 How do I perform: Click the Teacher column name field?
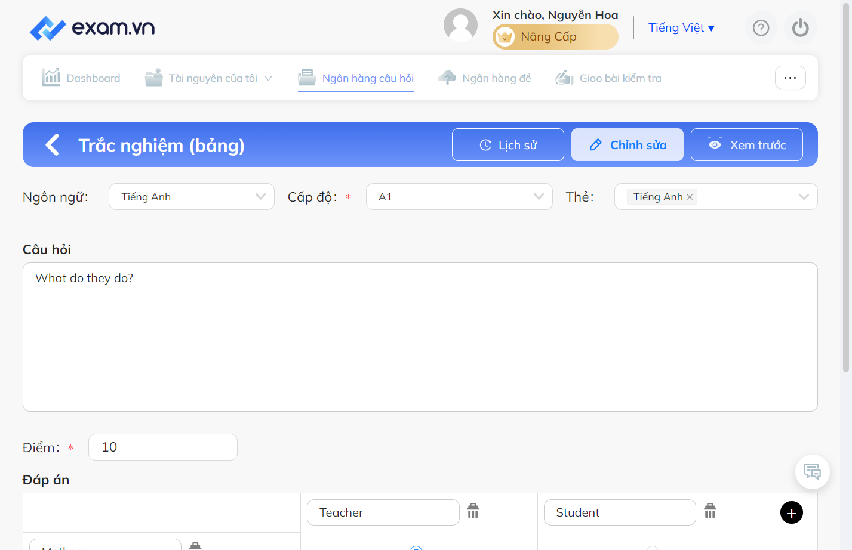tap(383, 512)
